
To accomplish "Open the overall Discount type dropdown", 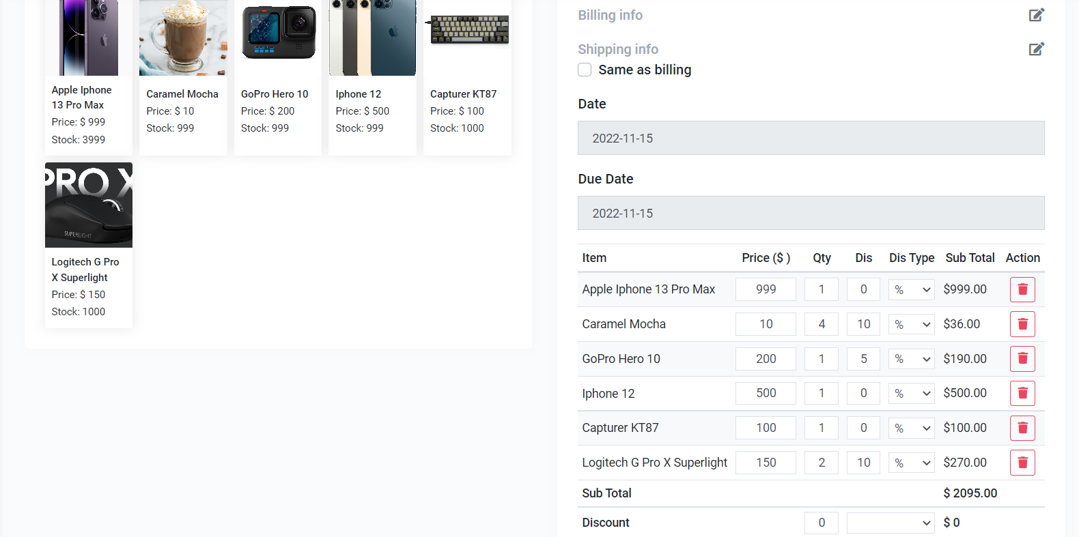I will 890,523.
